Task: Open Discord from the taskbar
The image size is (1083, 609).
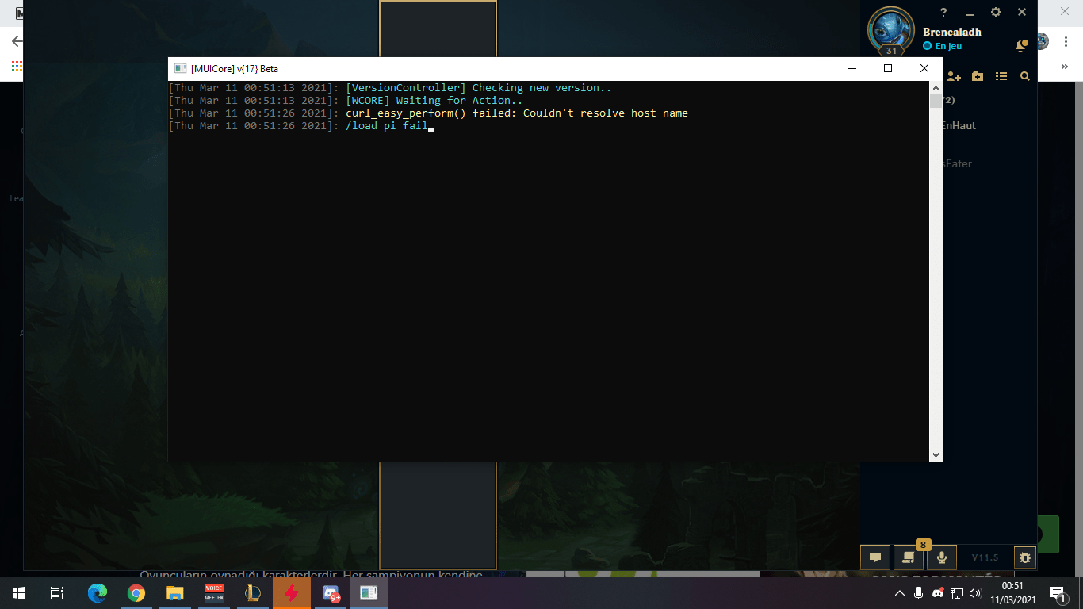Action: coord(331,593)
